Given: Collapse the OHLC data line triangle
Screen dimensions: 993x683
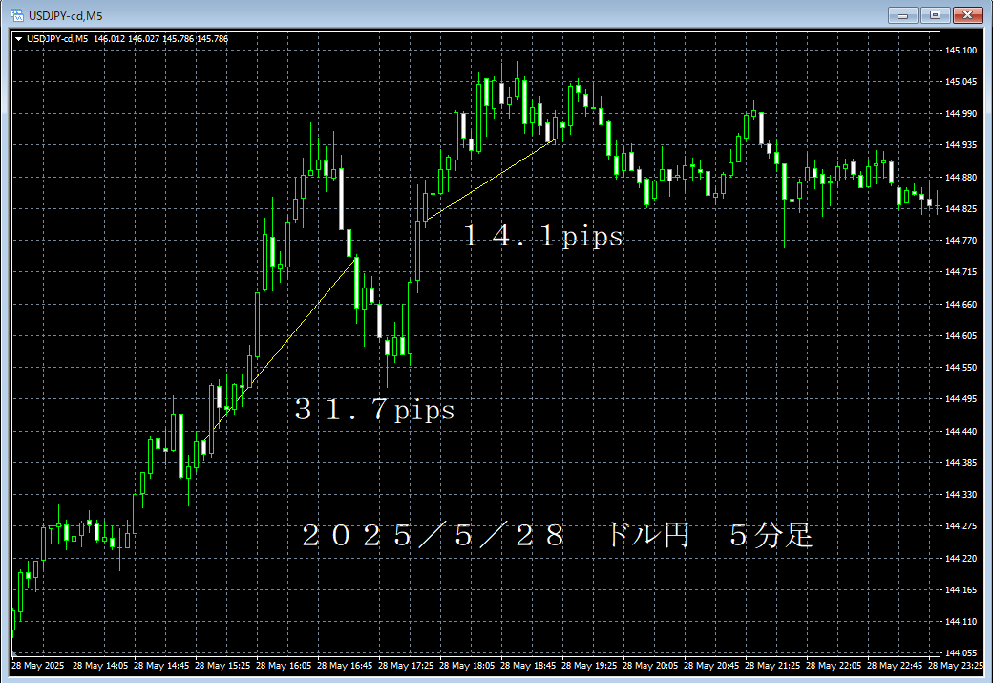Looking at the screenshot, I should pyautogui.click(x=18, y=39).
